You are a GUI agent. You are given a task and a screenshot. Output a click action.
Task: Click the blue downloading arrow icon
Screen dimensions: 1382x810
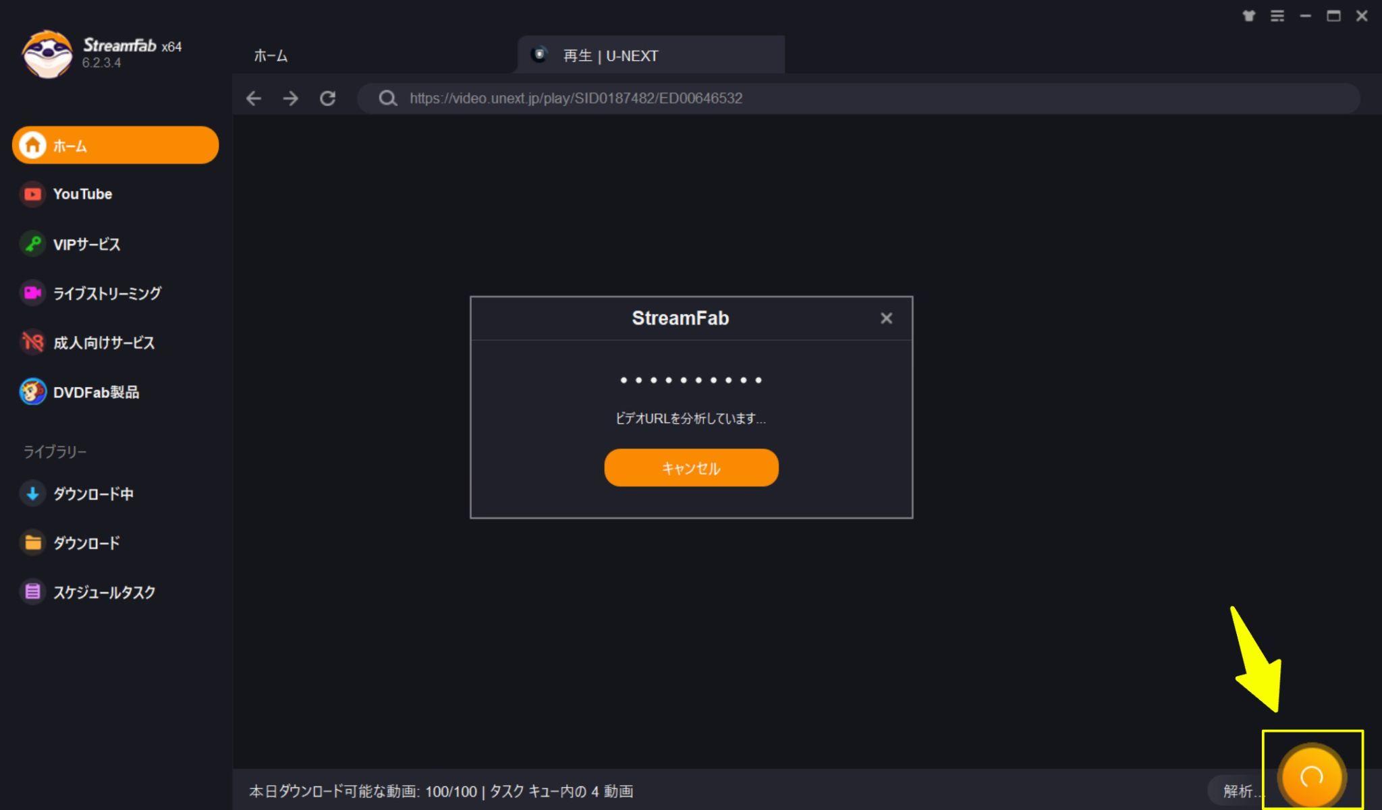coord(32,494)
